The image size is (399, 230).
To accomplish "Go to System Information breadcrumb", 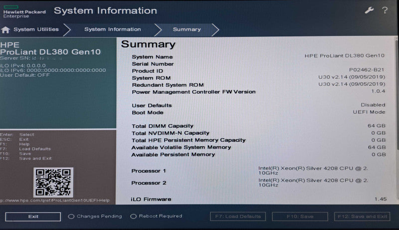I will tap(113, 29).
